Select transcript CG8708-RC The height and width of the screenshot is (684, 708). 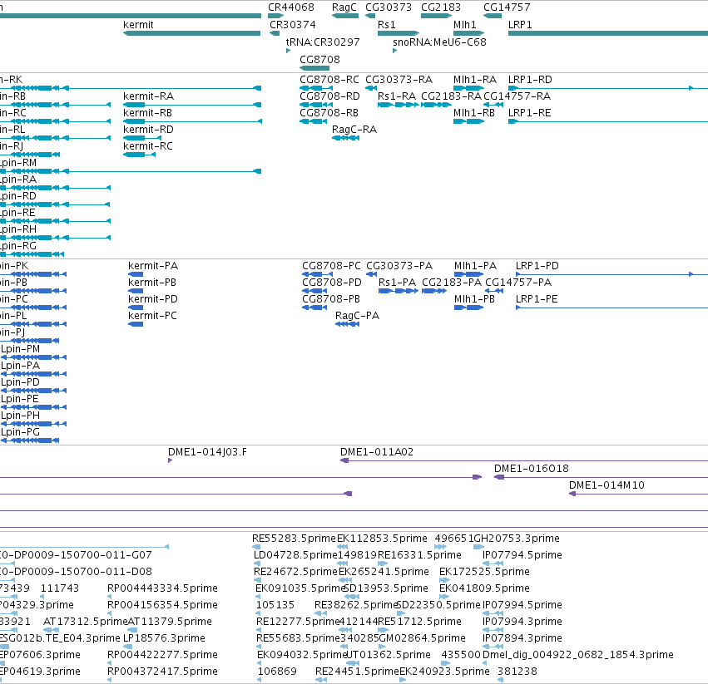(x=329, y=80)
